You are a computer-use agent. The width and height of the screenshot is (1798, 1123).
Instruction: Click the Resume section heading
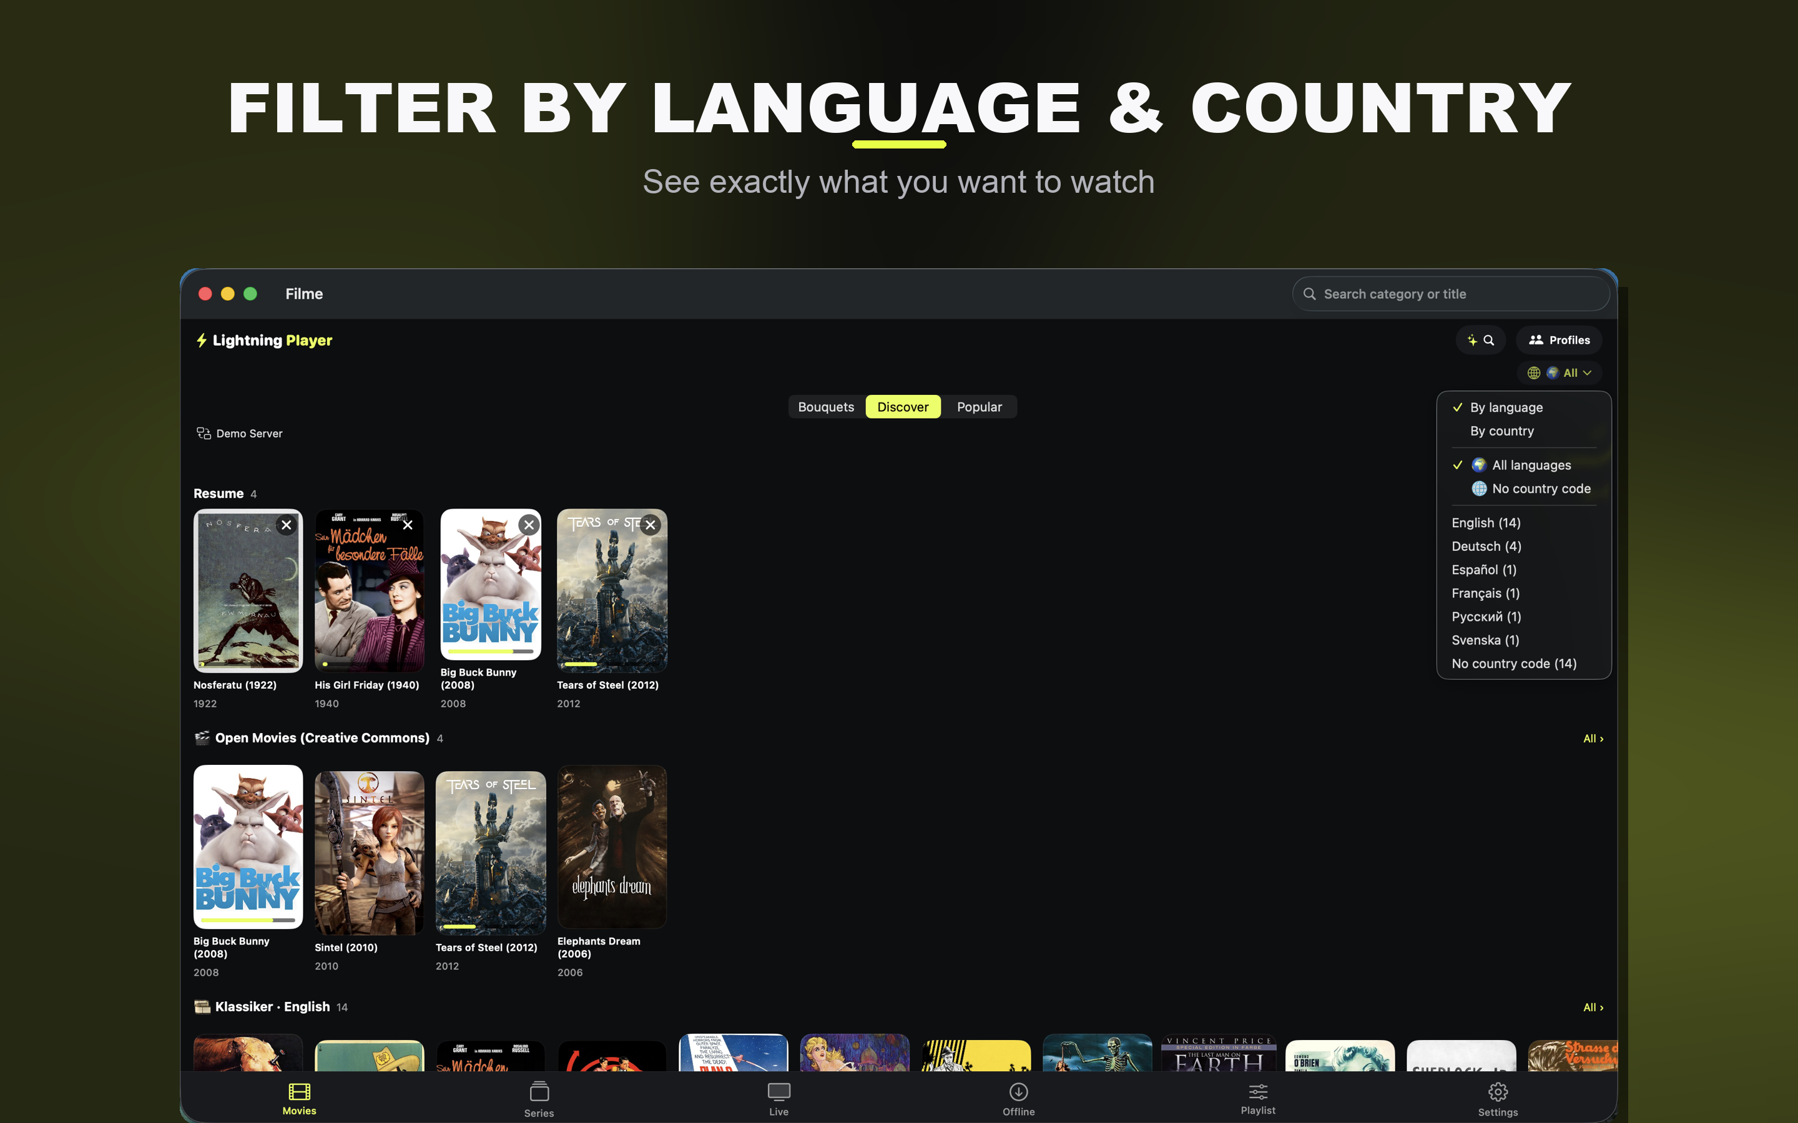tap(219, 493)
